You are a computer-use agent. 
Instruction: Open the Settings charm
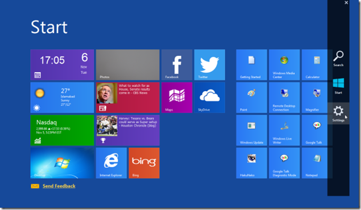tap(338, 113)
